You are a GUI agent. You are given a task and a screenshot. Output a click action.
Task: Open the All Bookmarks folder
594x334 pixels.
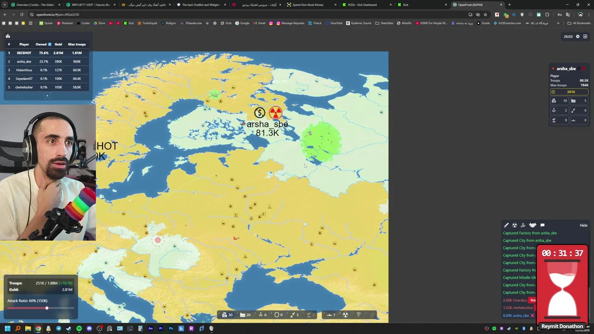tap(579, 23)
